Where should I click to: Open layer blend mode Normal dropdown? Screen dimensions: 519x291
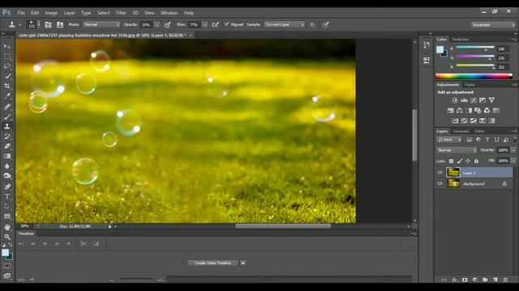(457, 150)
